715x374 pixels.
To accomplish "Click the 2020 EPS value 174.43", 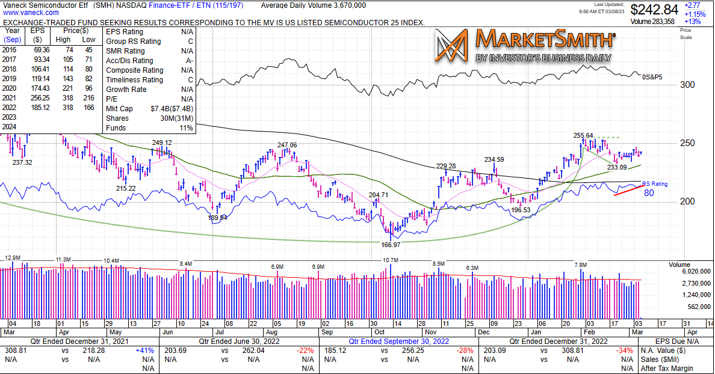I will (40, 88).
